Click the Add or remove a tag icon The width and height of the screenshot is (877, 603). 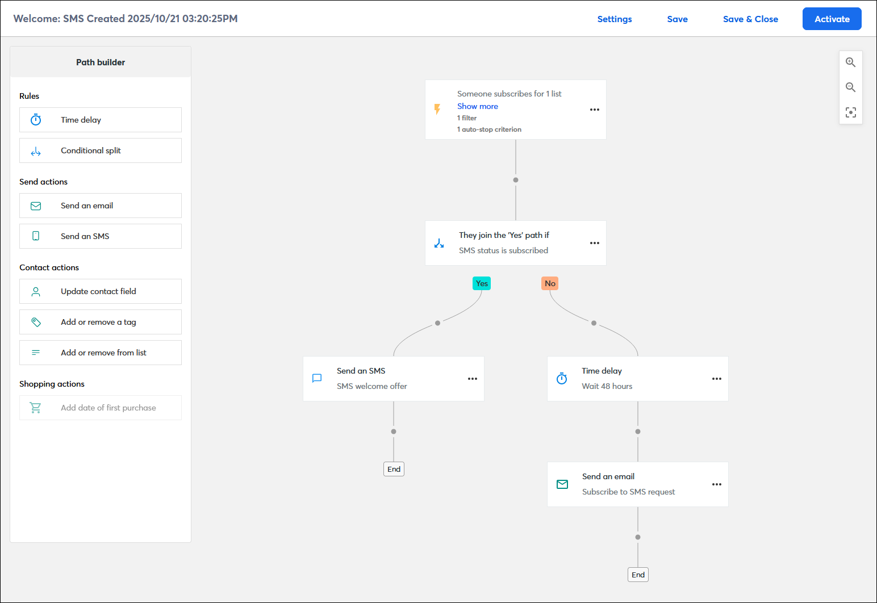pos(36,322)
